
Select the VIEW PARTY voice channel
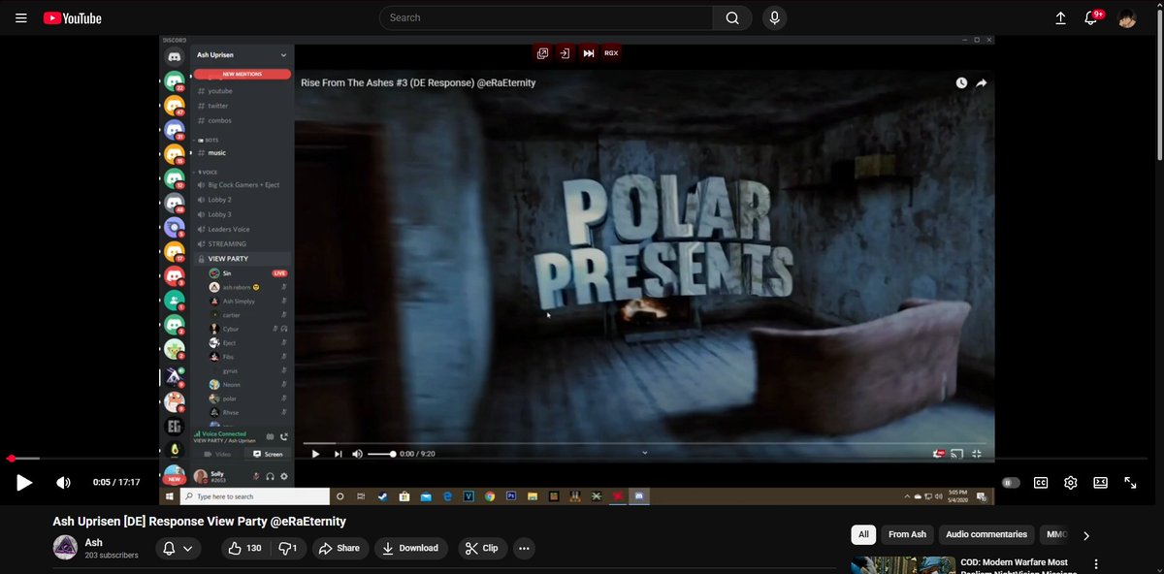click(x=242, y=259)
